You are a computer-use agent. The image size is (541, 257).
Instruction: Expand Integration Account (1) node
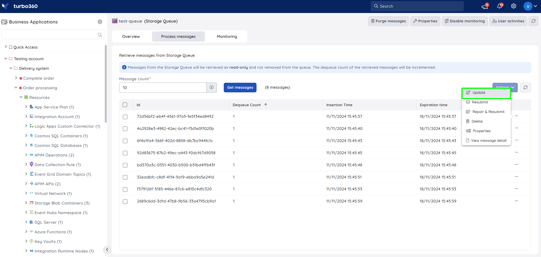tap(26, 116)
